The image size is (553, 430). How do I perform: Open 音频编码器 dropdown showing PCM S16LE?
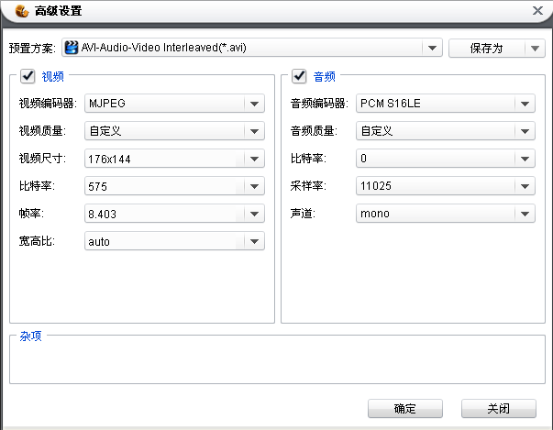point(446,104)
